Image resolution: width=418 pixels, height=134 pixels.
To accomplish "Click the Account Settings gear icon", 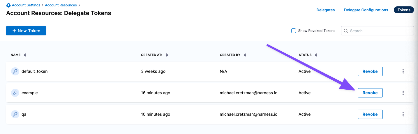I will [x=8, y=5].
